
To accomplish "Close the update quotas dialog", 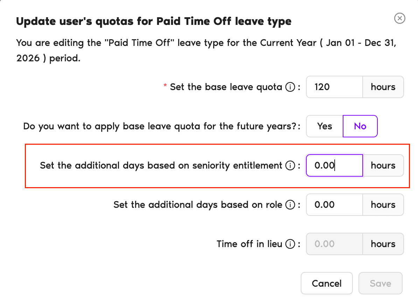I will coord(399,18).
